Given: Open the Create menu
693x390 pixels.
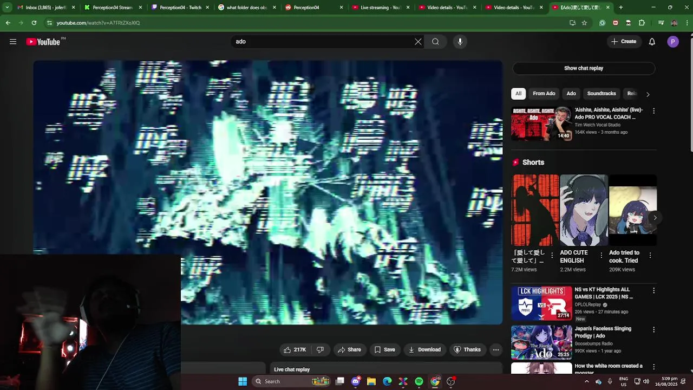Looking at the screenshot, I should tap(624, 42).
